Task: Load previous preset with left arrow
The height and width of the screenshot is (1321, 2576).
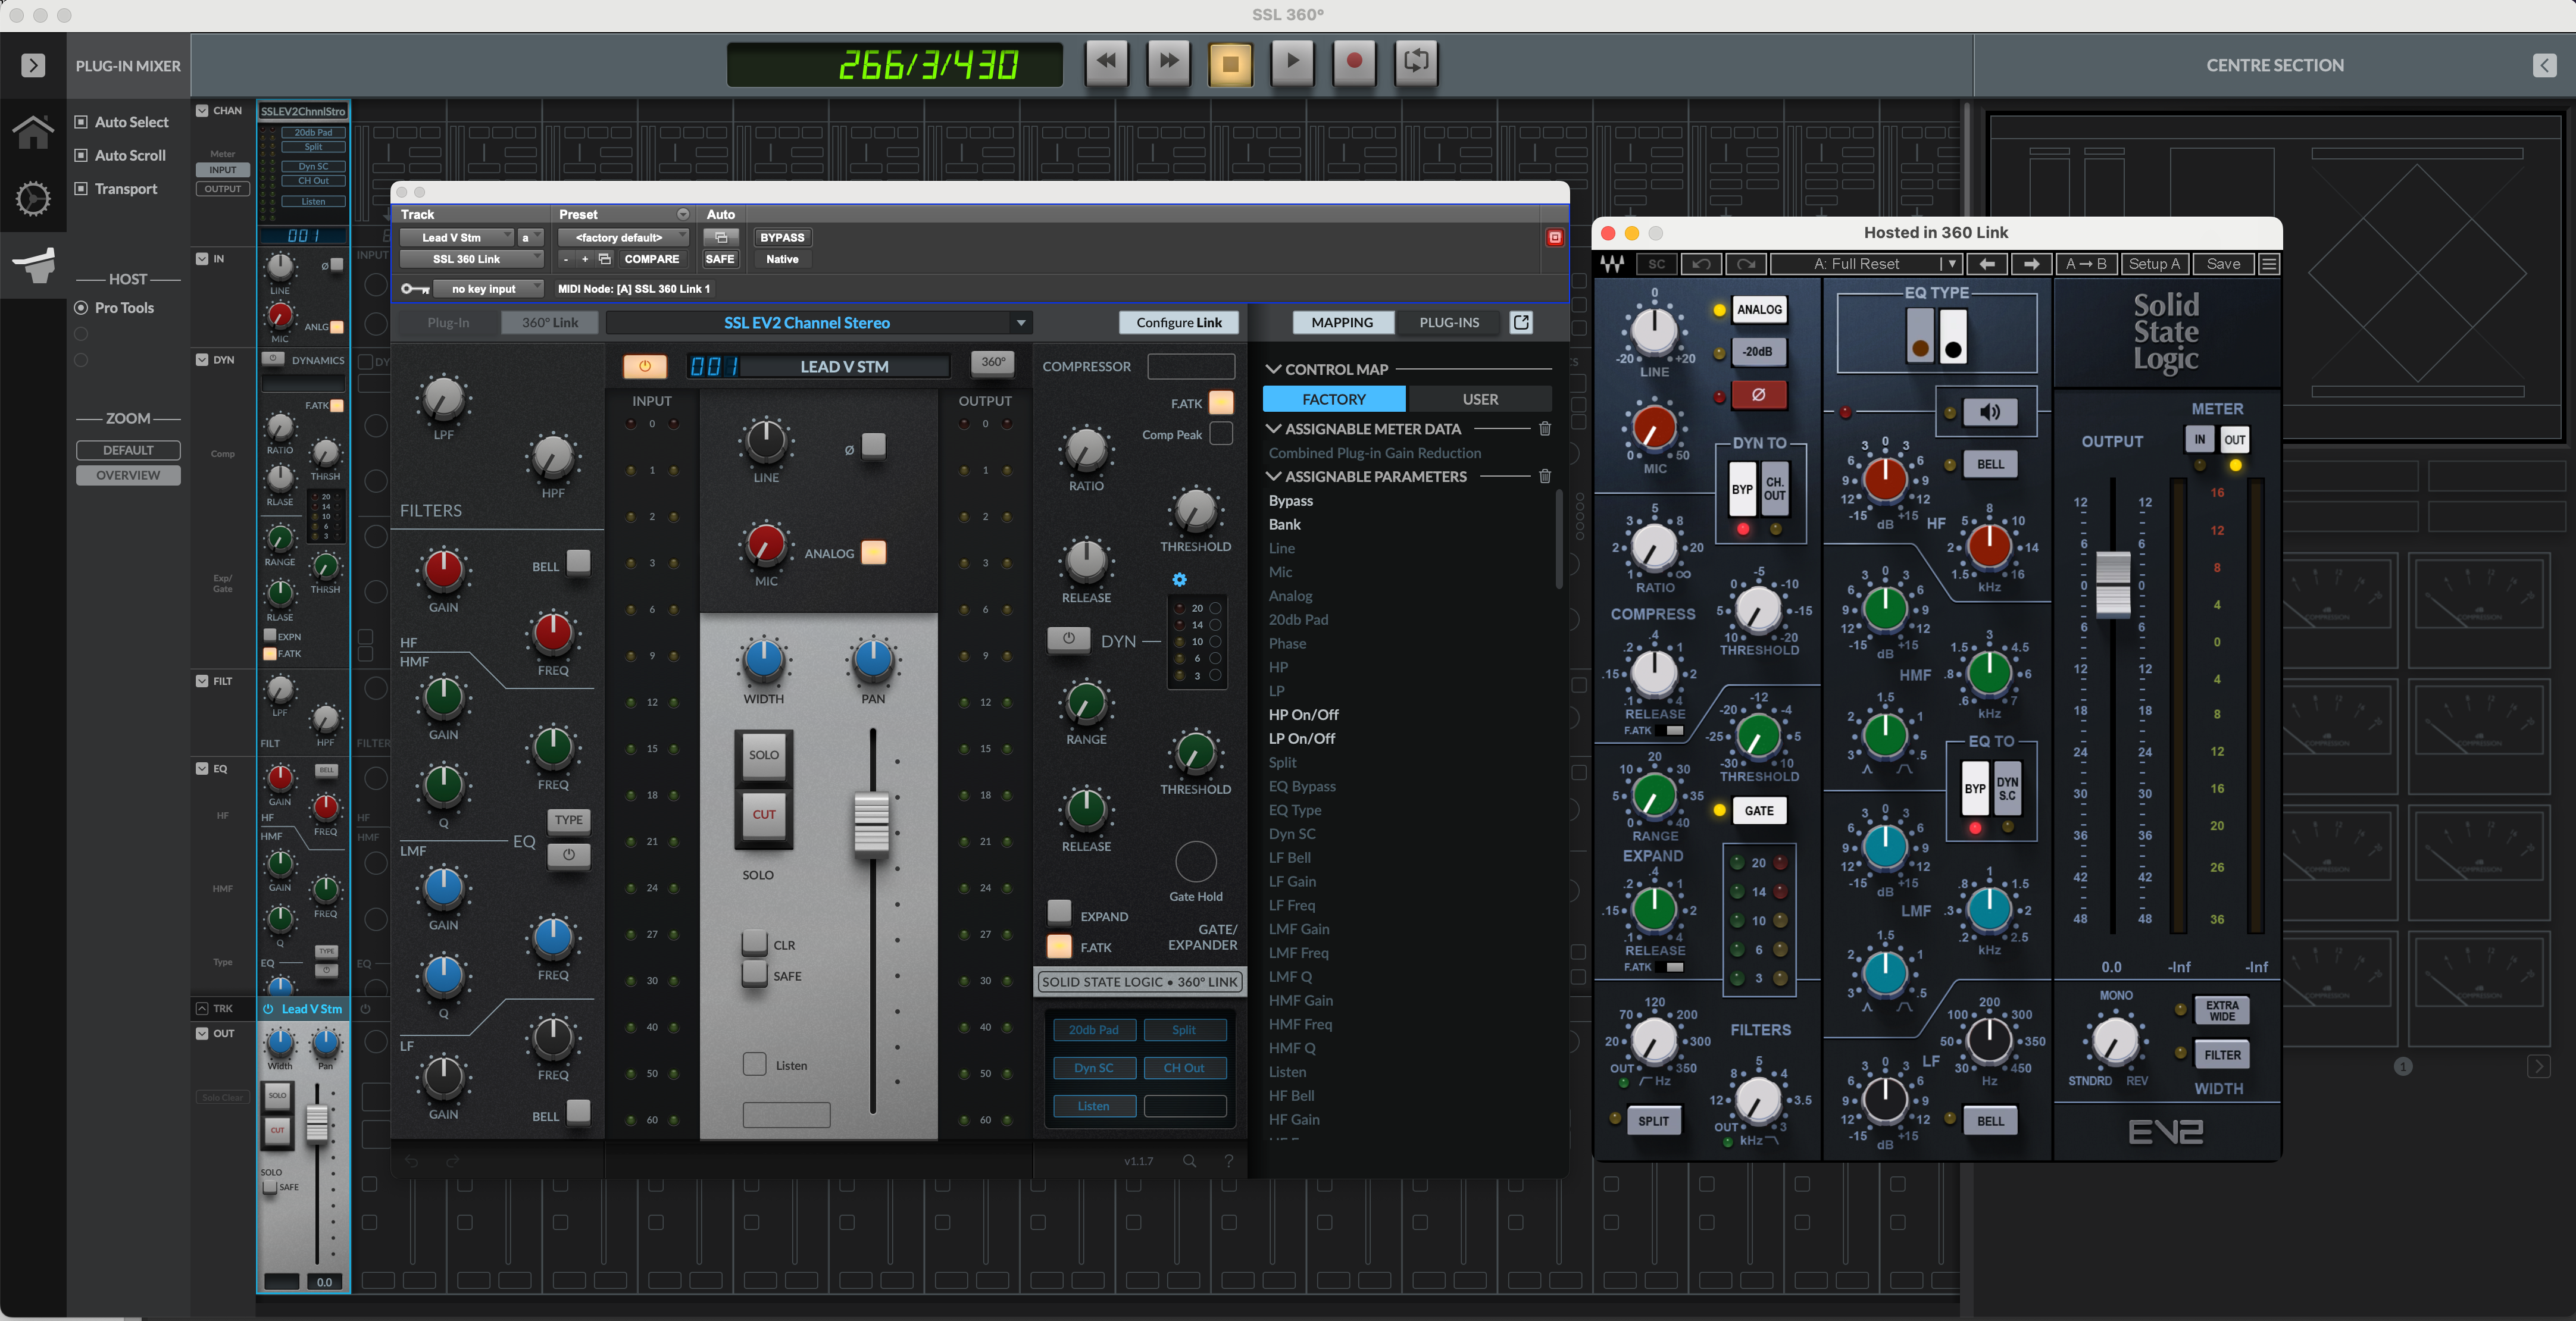Action: [x=1987, y=264]
